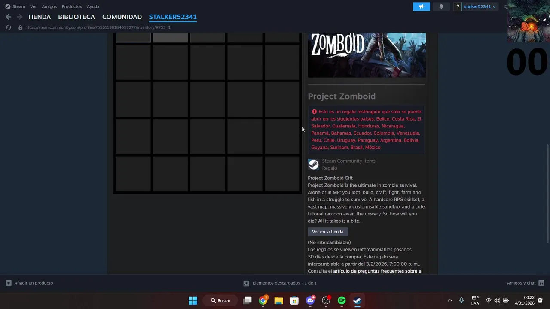Click the Project Zomboid title heading
The width and height of the screenshot is (550, 309).
(342, 96)
